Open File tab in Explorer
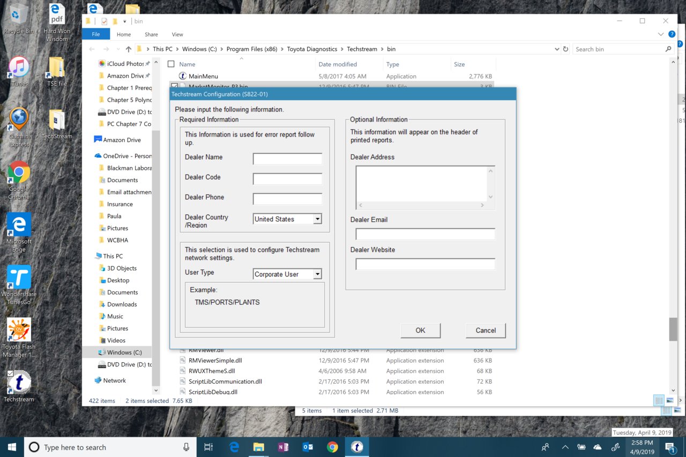 tap(96, 34)
